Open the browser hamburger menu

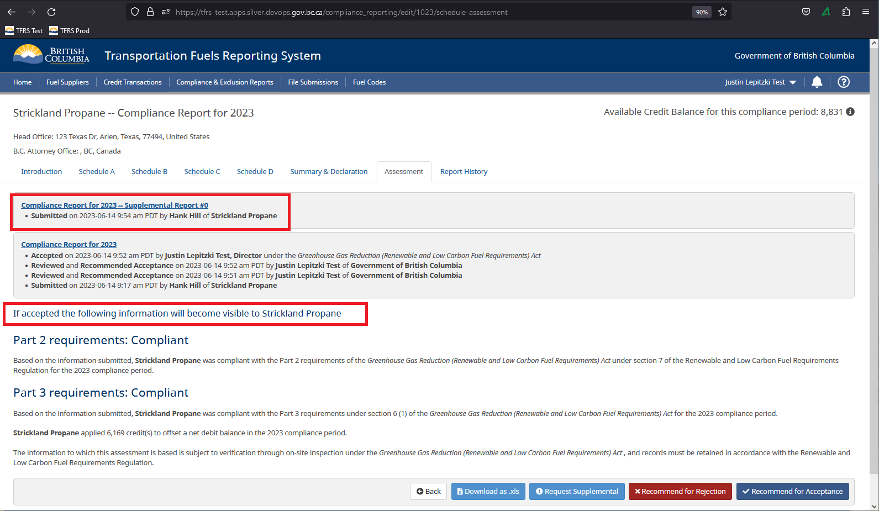pyautogui.click(x=866, y=12)
